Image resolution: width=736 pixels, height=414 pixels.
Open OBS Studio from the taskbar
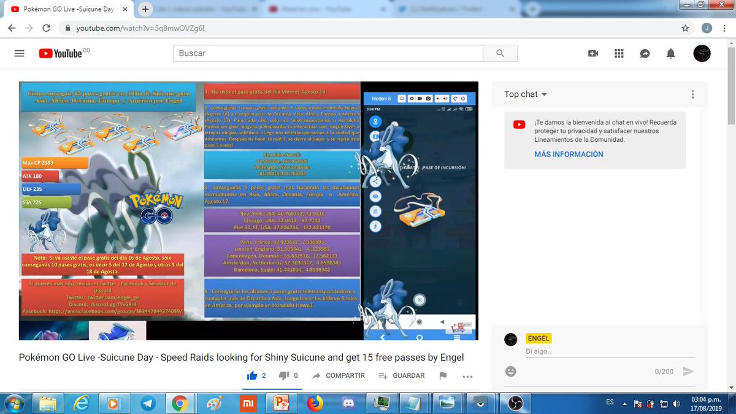[x=515, y=403]
